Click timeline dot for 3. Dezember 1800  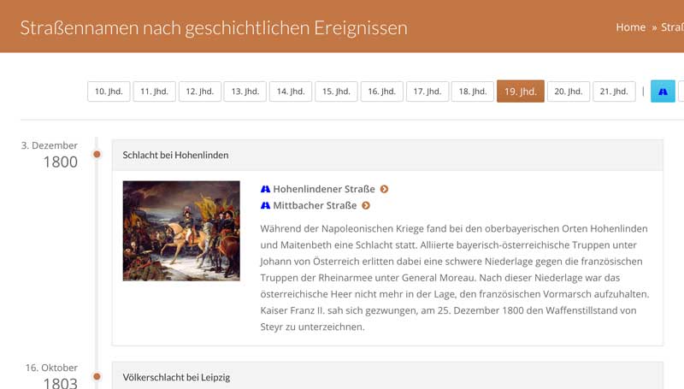coord(97,155)
